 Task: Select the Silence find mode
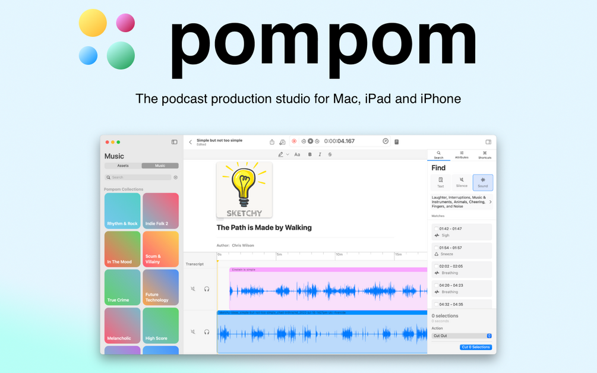(462, 182)
